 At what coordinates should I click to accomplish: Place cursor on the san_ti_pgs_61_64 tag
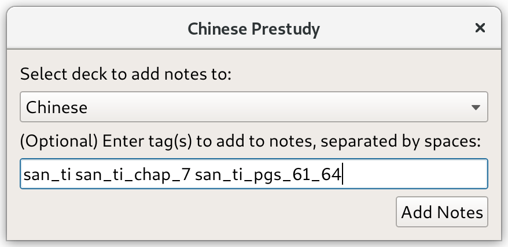pyautogui.click(x=268, y=175)
